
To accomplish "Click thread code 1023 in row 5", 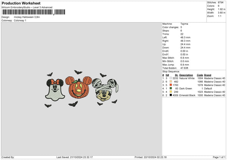I will tap(200, 92).
